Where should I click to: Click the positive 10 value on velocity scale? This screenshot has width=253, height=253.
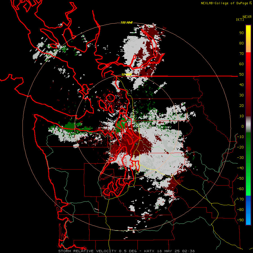[x=241, y=116]
